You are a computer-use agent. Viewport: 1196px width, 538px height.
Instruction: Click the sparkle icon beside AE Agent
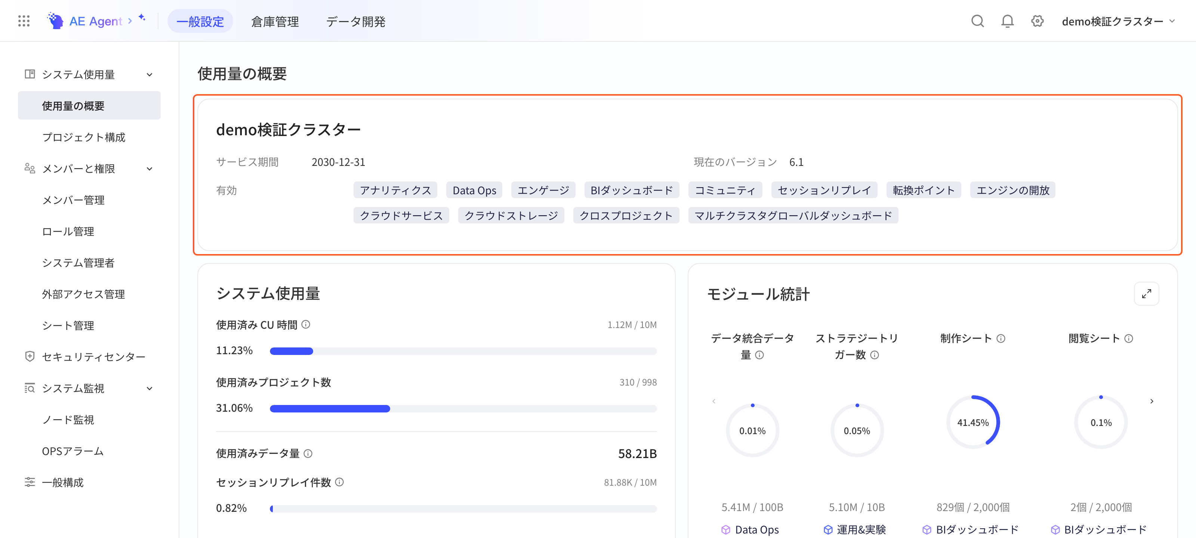click(142, 18)
